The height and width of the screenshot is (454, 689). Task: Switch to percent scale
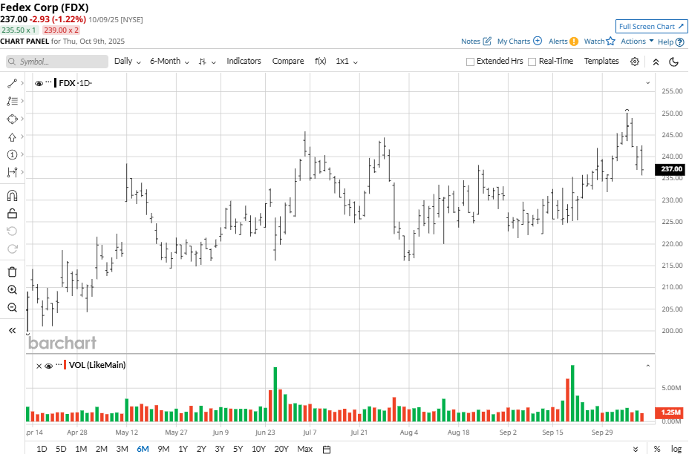tap(657, 449)
